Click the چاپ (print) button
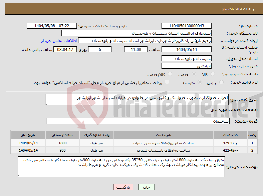 (147, 187)
